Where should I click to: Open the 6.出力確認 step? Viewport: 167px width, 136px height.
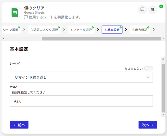[x=140, y=30]
